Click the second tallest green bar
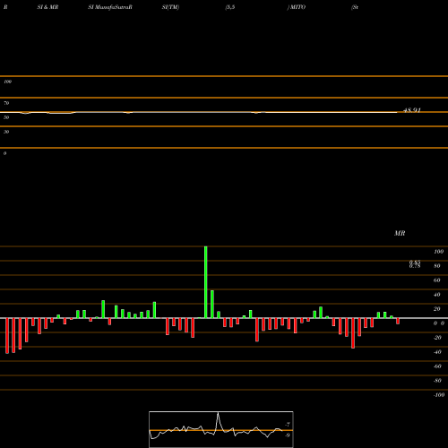Screen dimensions: 448x448 (x=212, y=304)
